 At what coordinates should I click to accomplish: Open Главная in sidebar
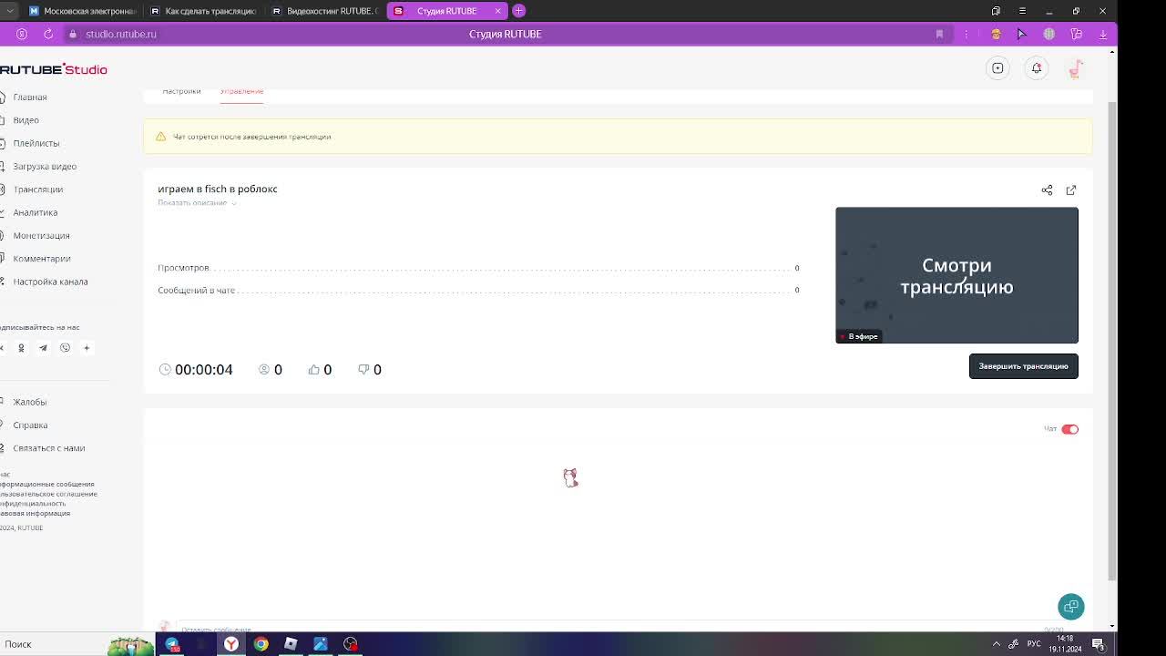(30, 97)
